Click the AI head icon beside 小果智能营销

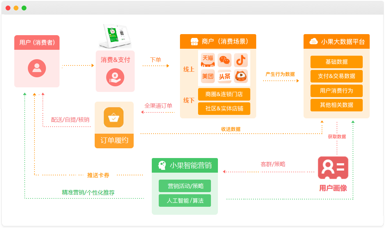click(162, 165)
